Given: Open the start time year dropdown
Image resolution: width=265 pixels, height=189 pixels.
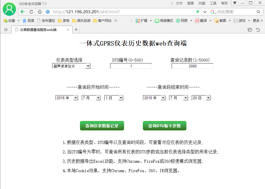Looking at the screenshot, I should point(67,98).
